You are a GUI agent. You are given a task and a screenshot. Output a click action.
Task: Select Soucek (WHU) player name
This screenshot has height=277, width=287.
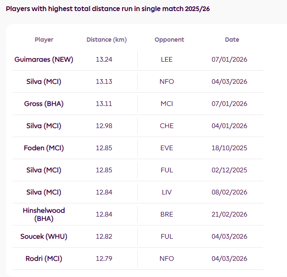44,237
